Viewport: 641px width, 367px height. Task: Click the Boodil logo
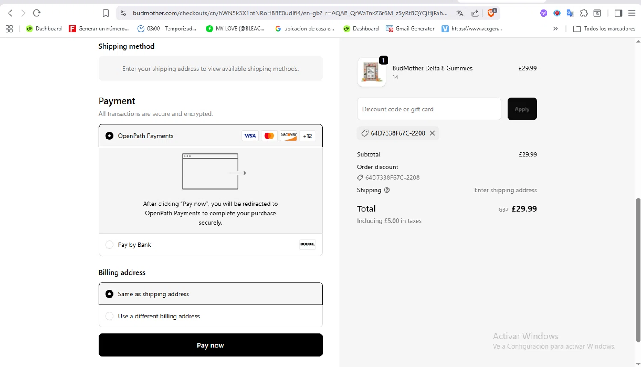coord(307,244)
